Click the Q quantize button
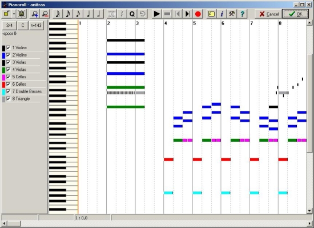 click(132, 14)
